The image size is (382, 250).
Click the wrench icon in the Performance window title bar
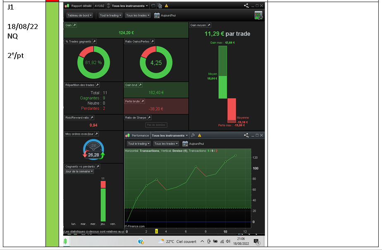click(193, 135)
